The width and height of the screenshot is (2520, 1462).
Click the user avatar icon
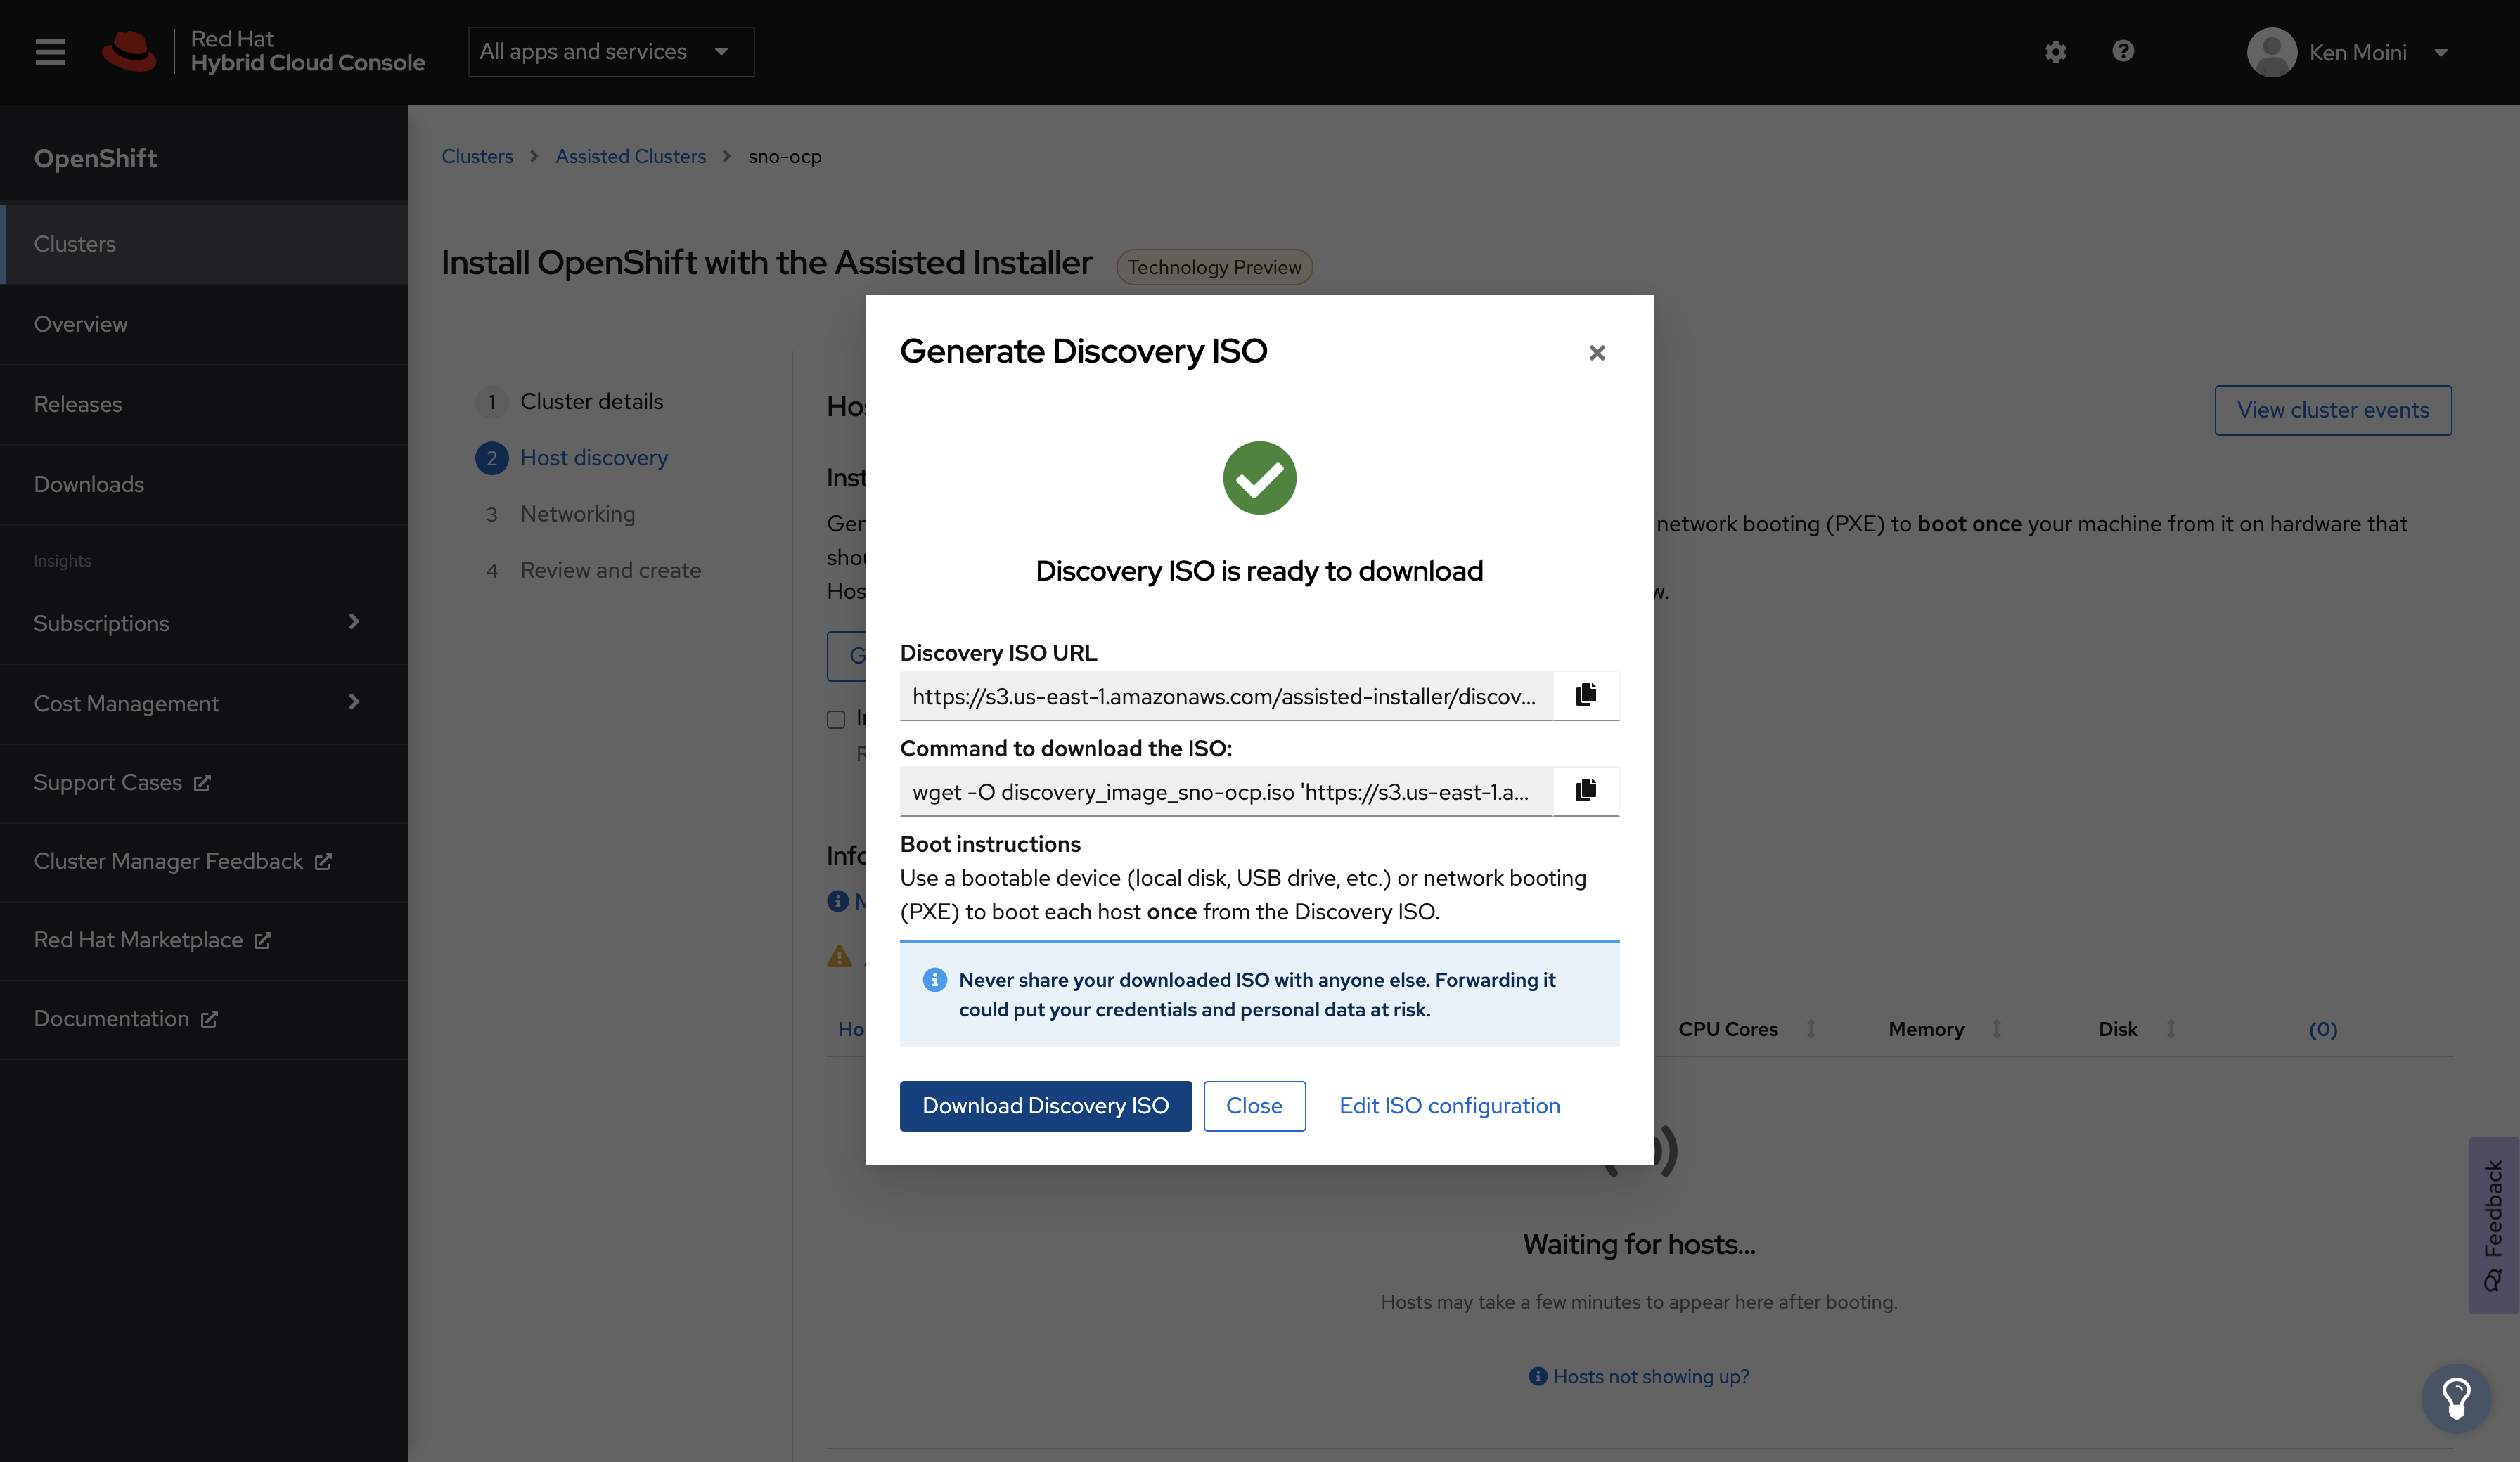click(2270, 51)
